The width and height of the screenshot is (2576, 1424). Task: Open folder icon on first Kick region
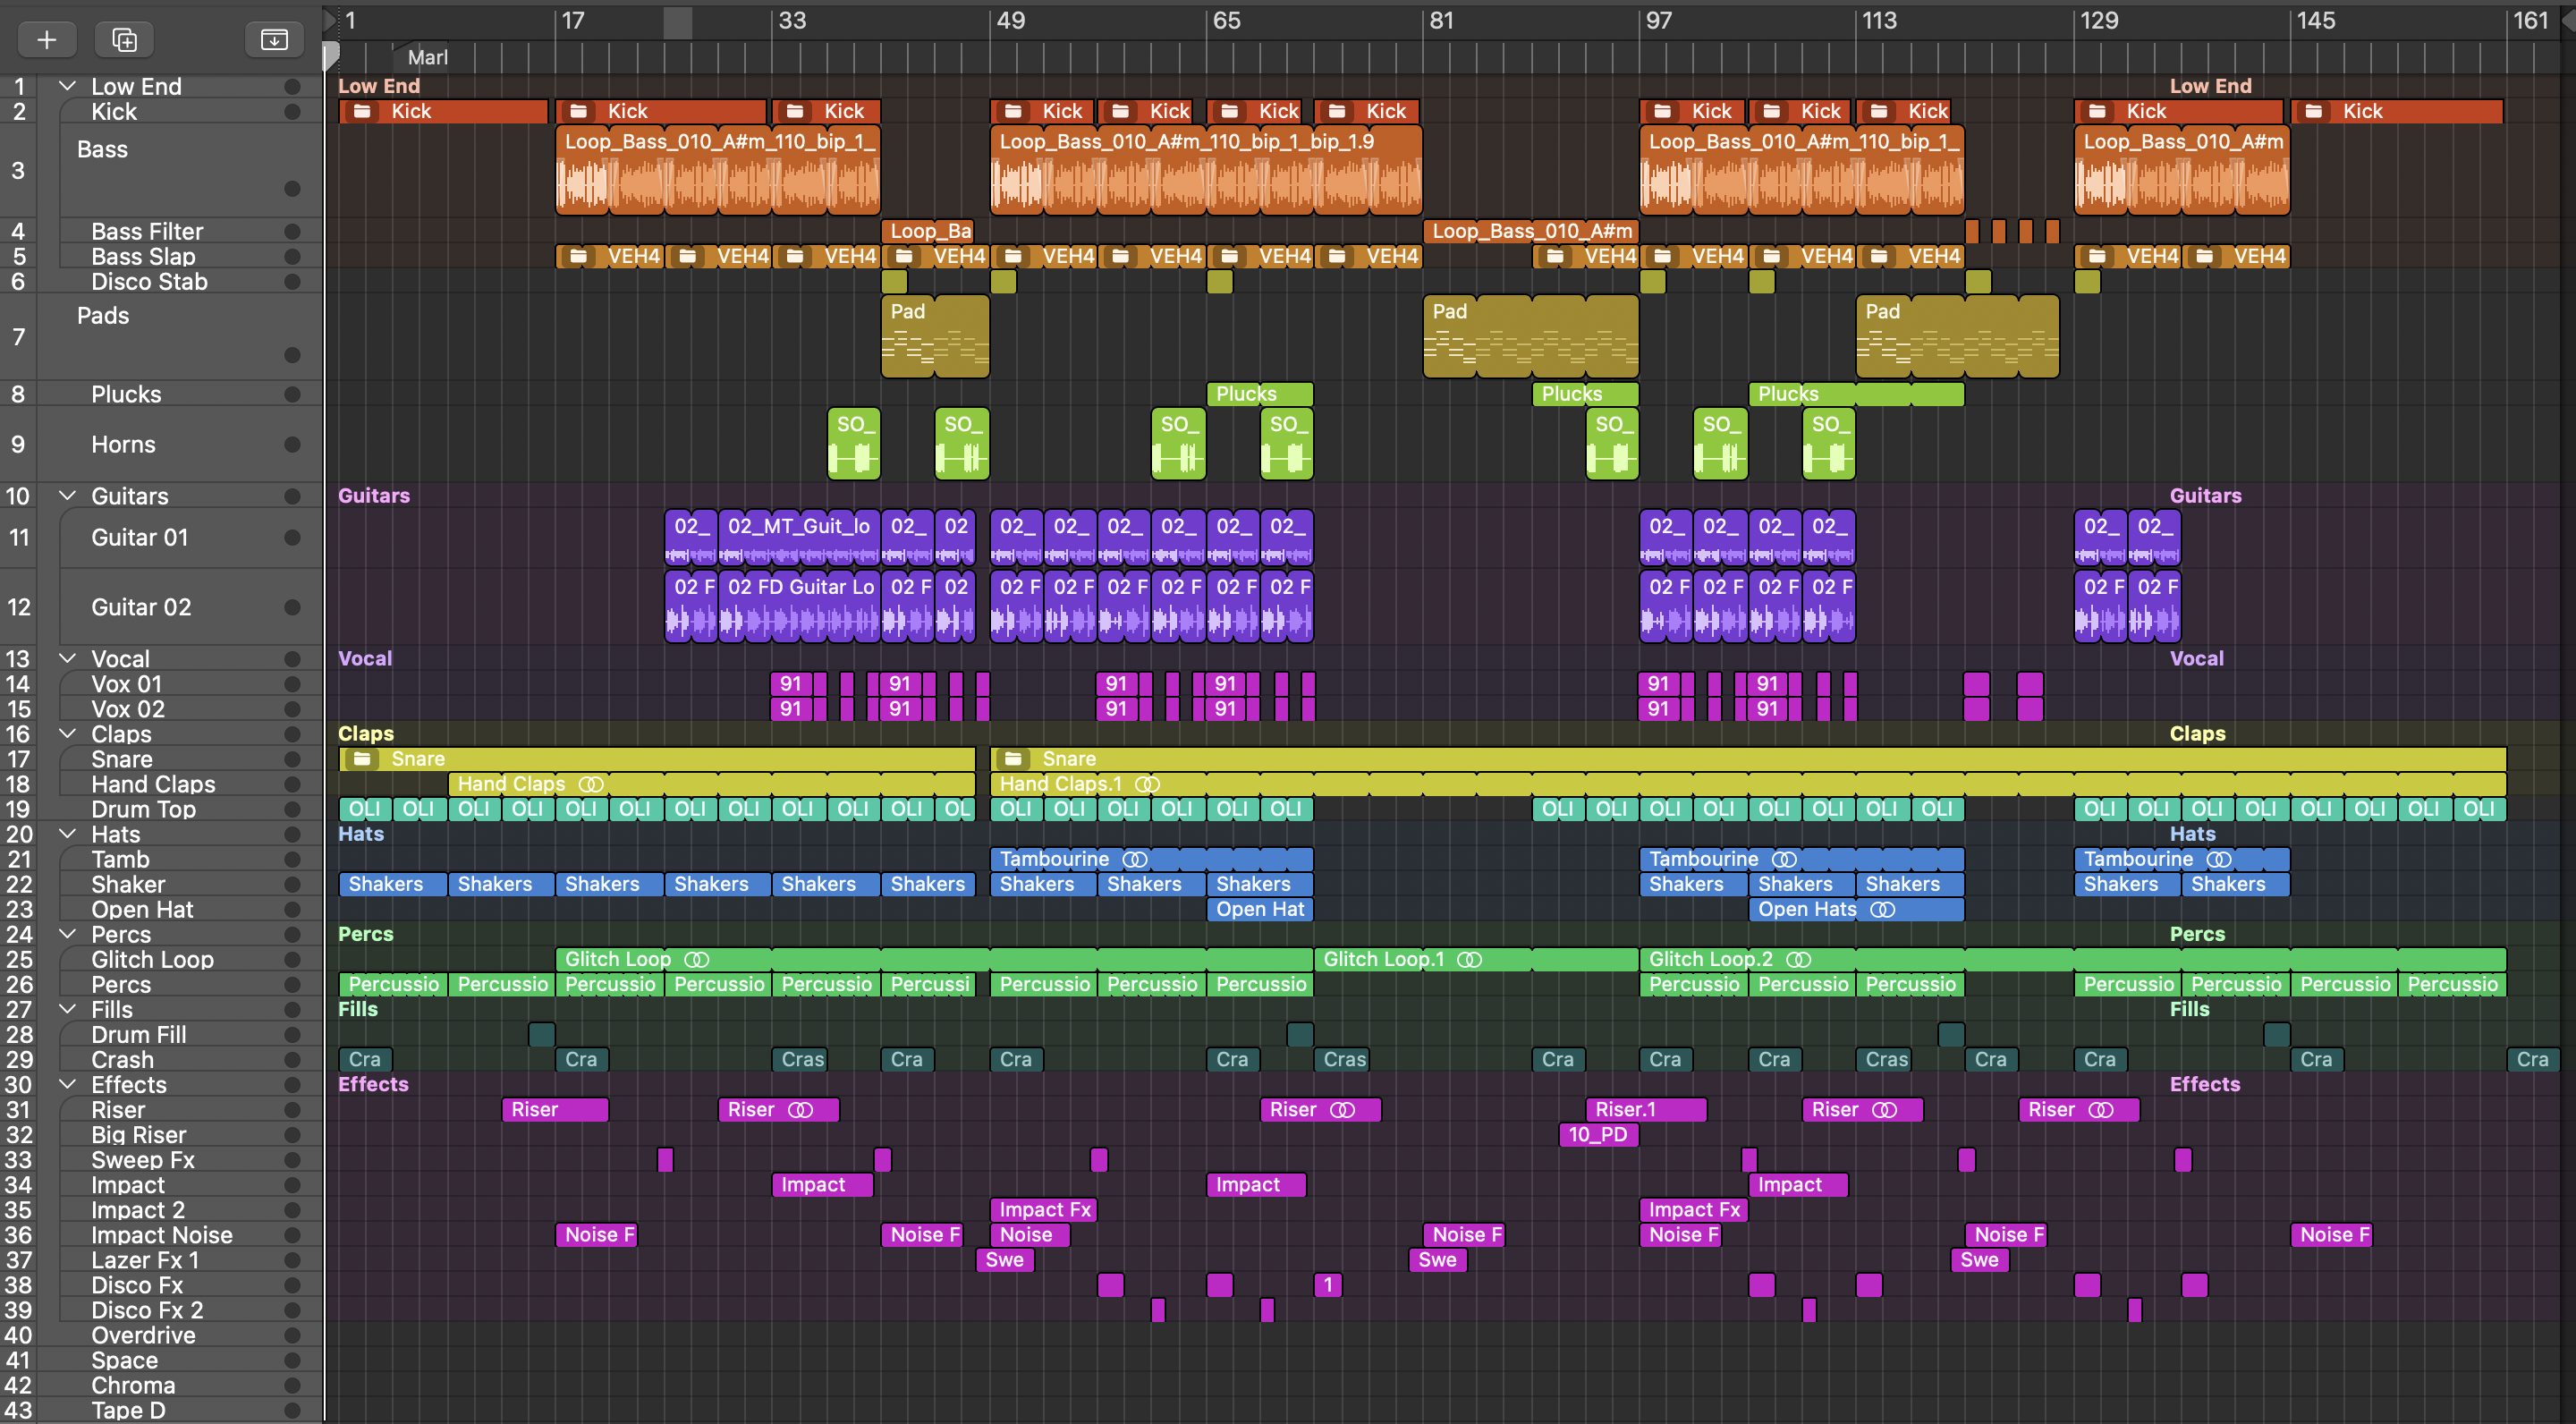pos(362,111)
